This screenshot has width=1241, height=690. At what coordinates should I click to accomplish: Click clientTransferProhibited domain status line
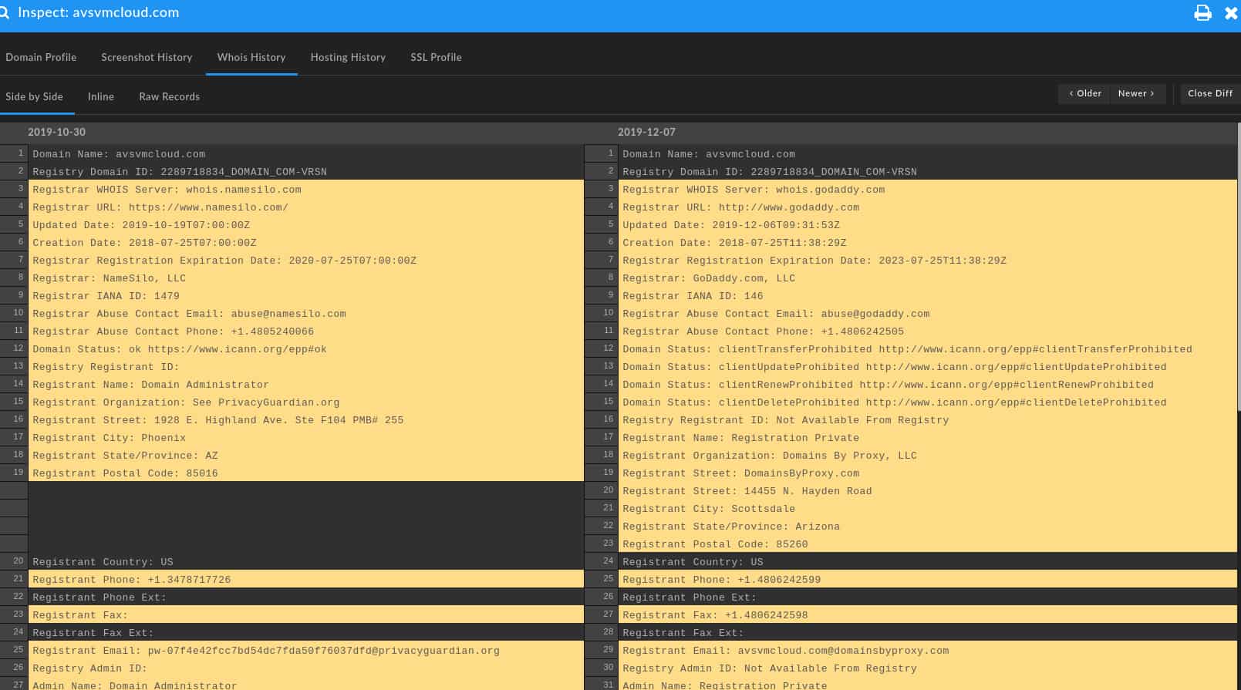[x=928, y=348]
